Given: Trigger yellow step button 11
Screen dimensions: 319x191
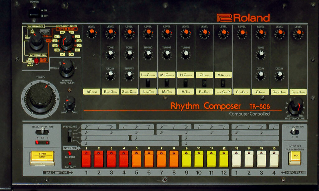Looking at the screenshot, I should pyautogui.click(x=212, y=159).
